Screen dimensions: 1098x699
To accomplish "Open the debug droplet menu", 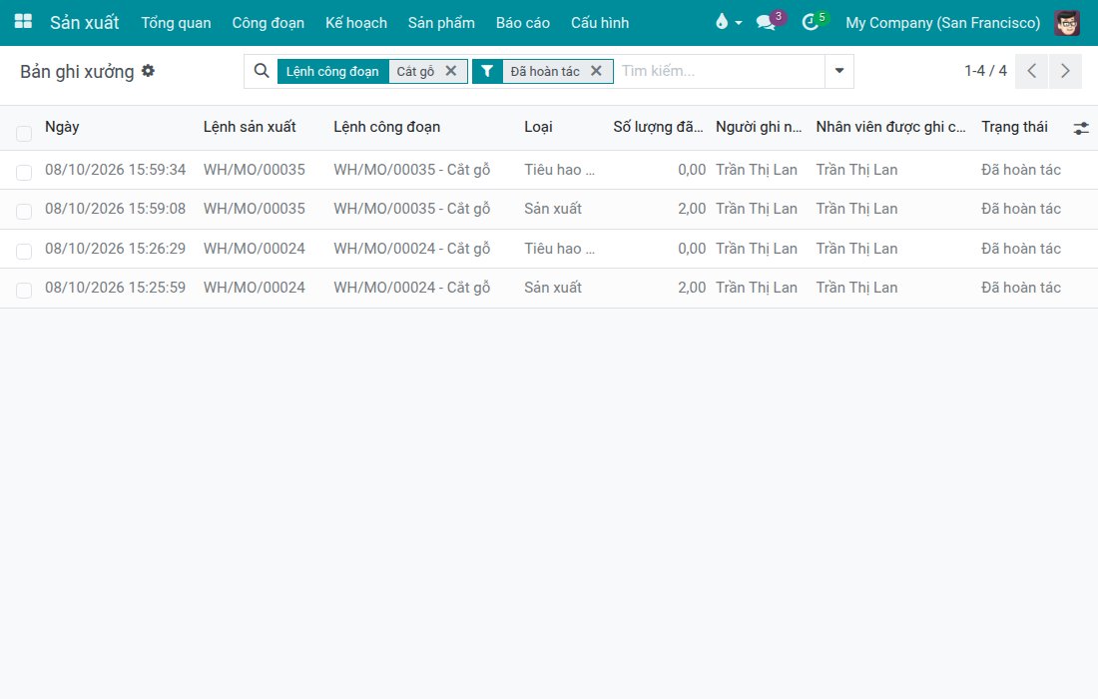I will pos(729,22).
